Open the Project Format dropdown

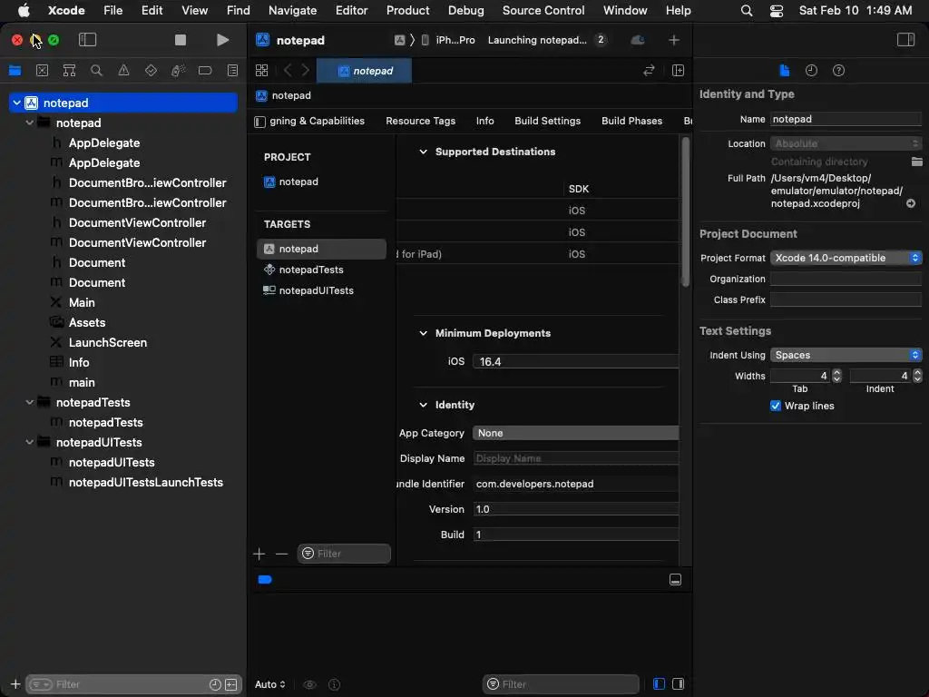[x=846, y=258]
